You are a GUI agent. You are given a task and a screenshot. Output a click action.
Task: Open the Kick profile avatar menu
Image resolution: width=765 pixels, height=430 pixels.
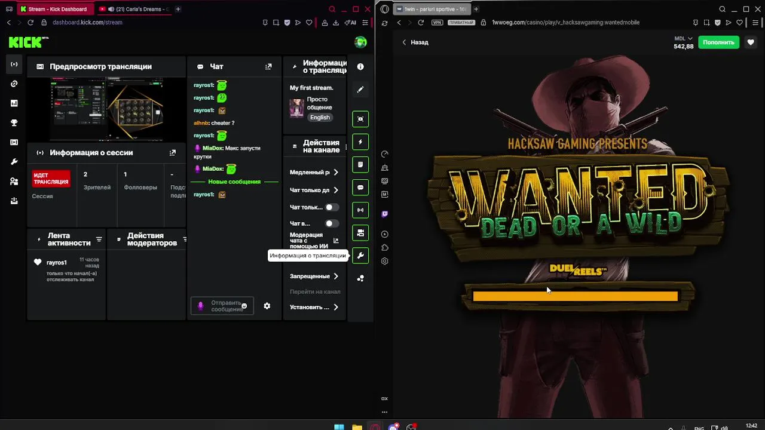pyautogui.click(x=360, y=42)
